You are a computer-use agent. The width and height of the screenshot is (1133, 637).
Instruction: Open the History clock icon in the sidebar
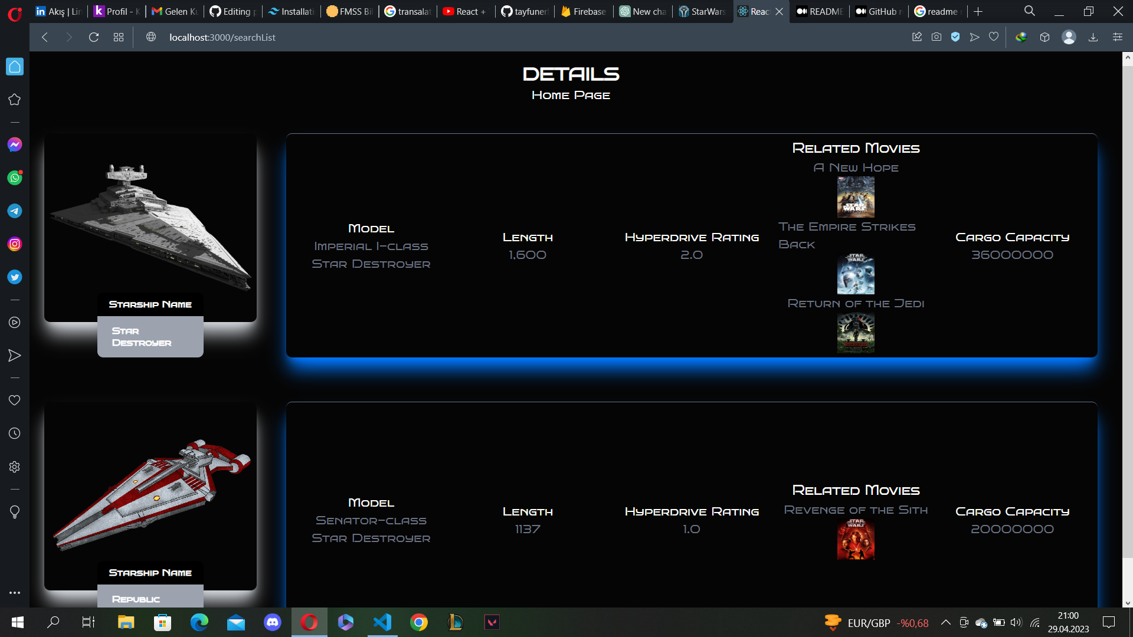tap(15, 434)
